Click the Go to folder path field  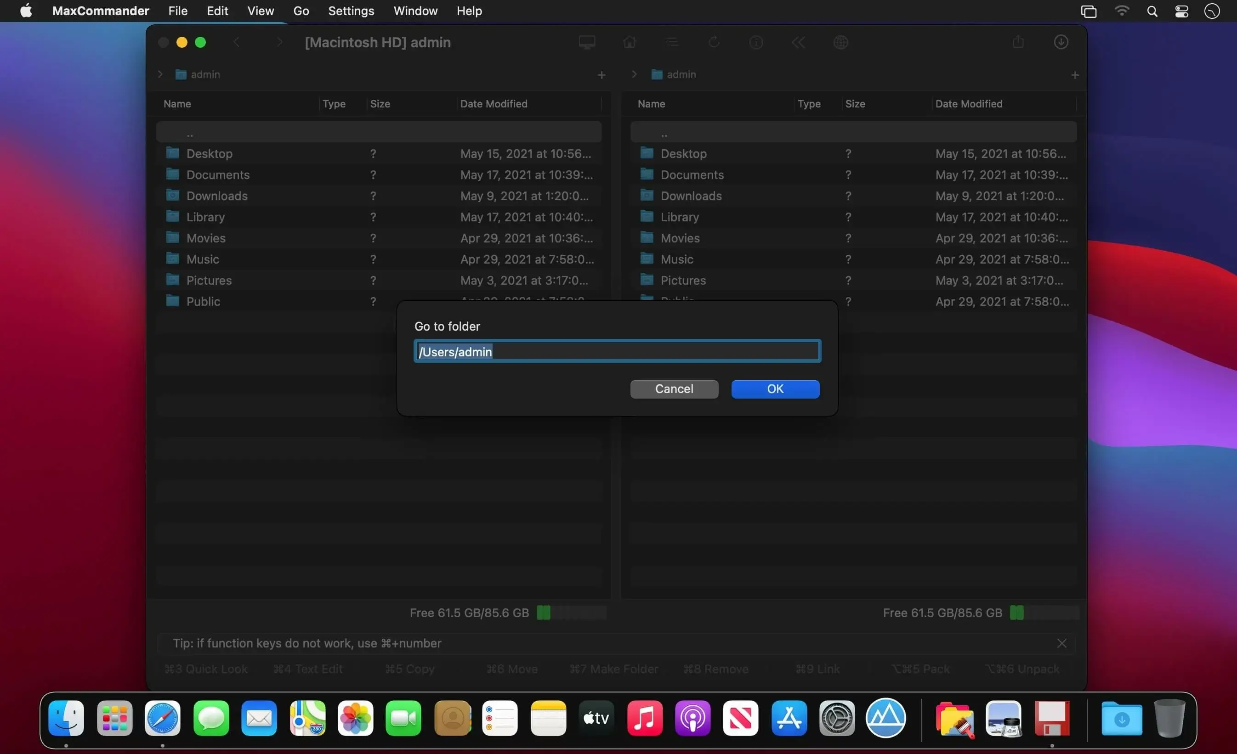tap(617, 351)
